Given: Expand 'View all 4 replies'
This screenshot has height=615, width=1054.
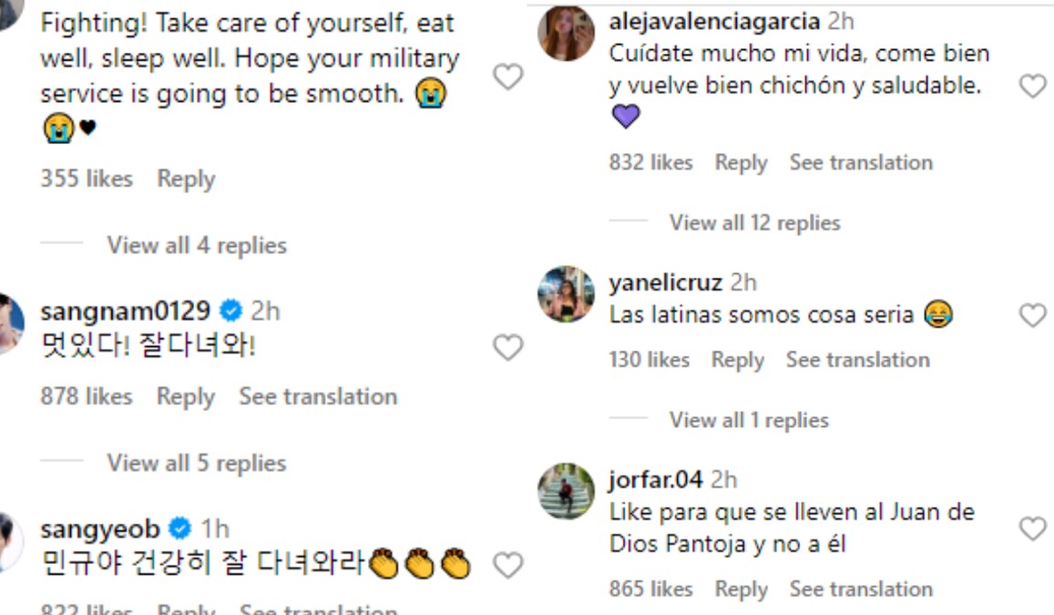Looking at the screenshot, I should coord(196,245).
